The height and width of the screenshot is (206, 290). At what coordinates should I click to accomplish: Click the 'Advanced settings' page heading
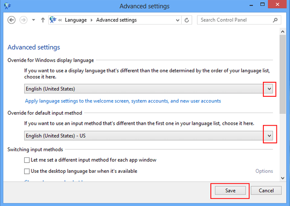34,47
